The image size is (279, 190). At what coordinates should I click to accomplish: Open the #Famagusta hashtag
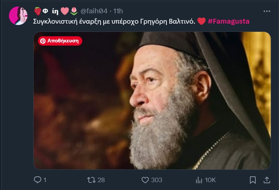point(229,21)
